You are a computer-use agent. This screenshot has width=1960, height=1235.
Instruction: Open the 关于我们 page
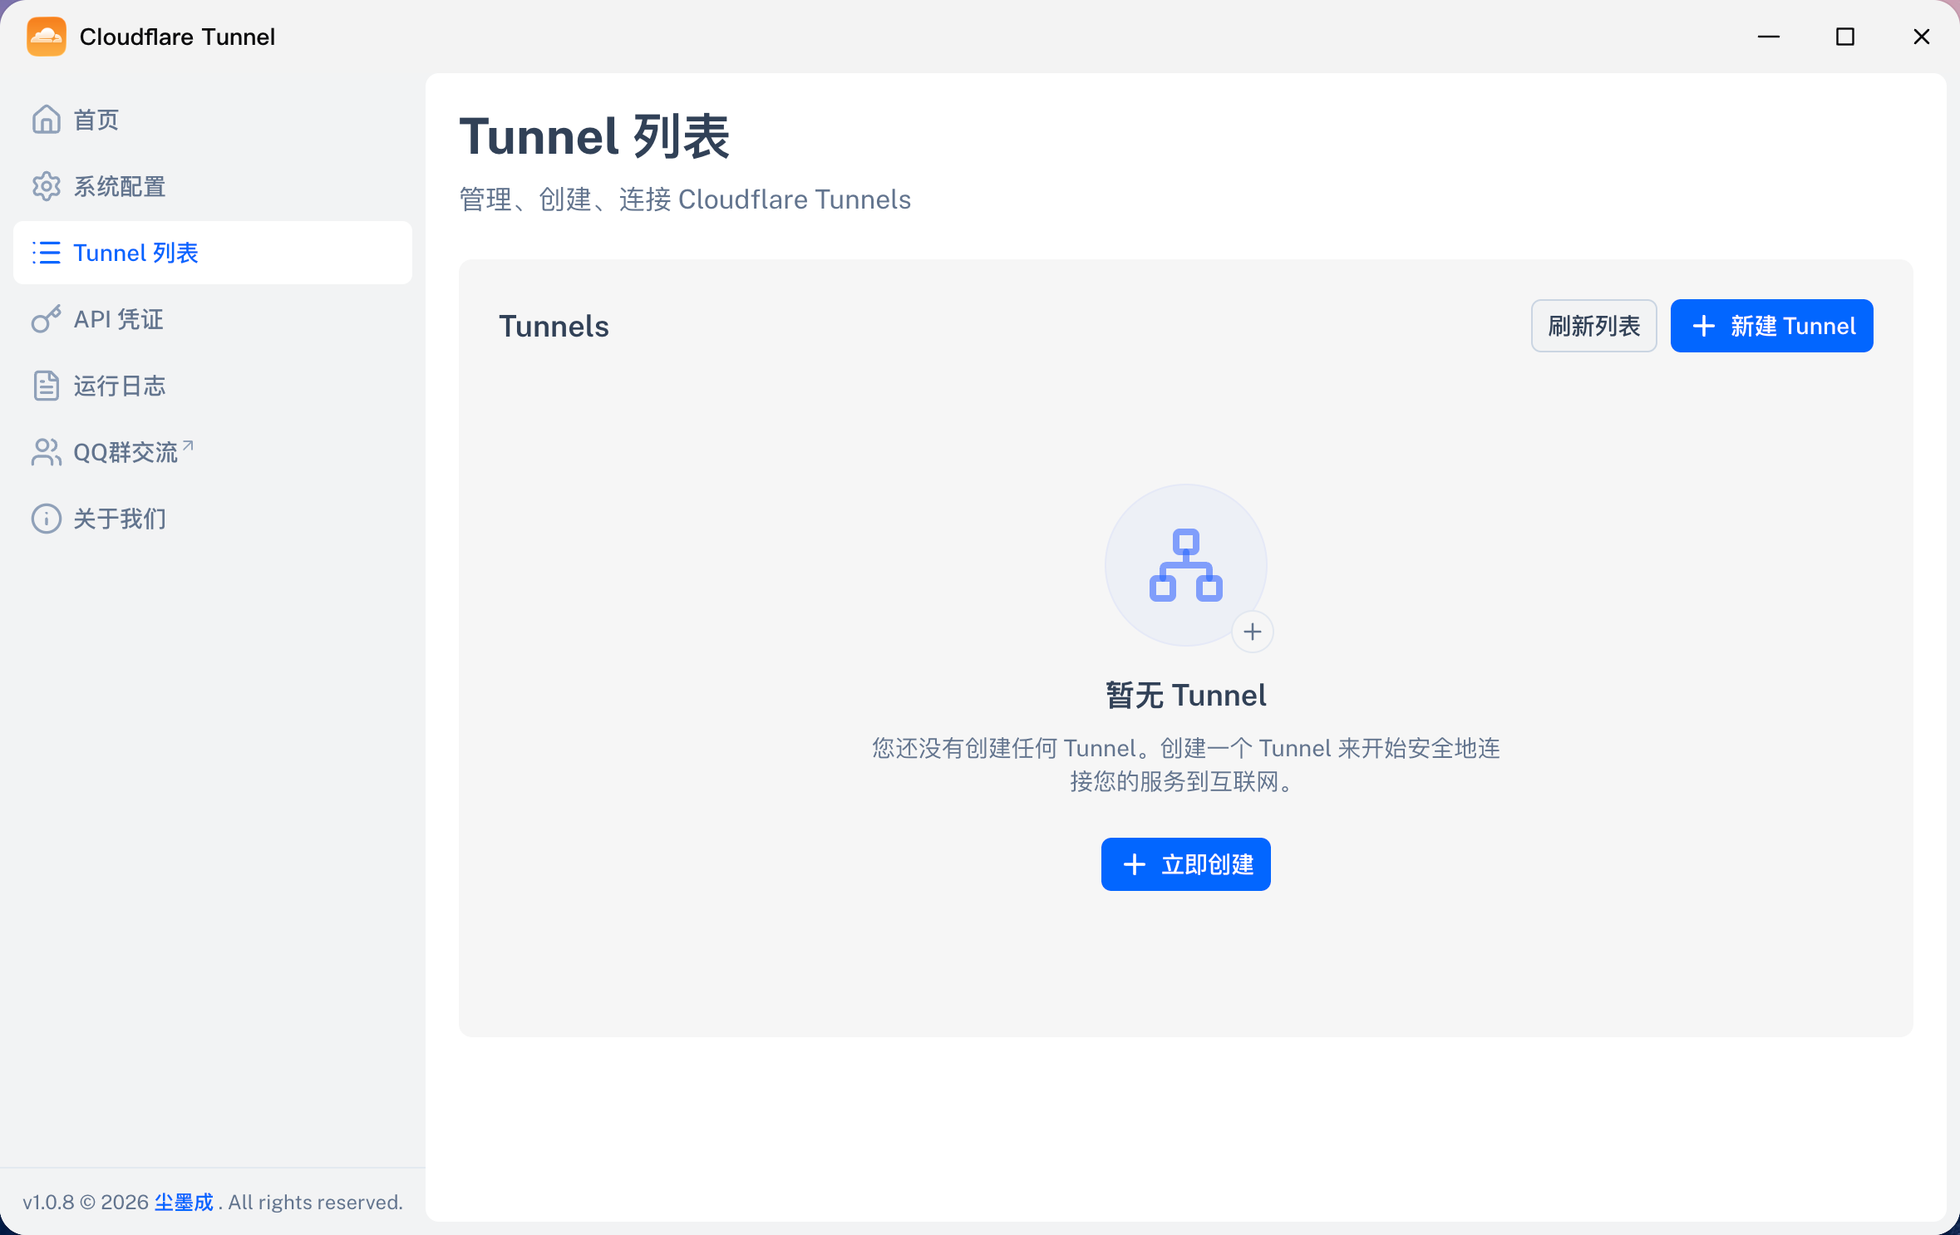tap(213, 519)
